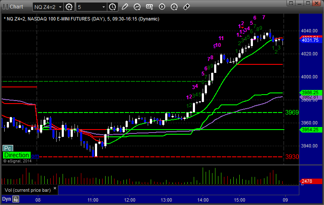Click the red 3930 level label

click(292, 157)
